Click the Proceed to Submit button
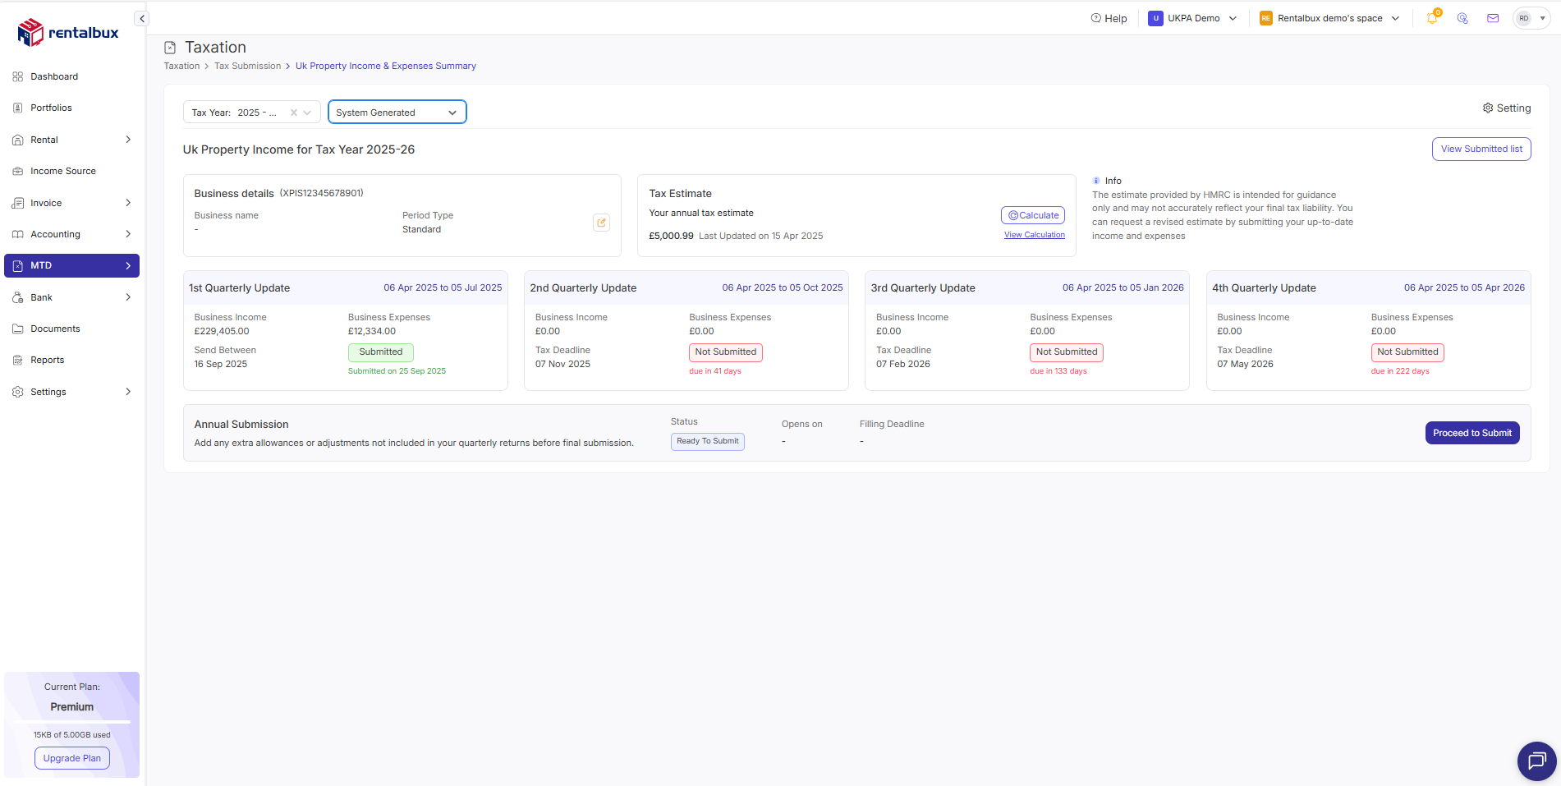1561x786 pixels. [1471, 433]
